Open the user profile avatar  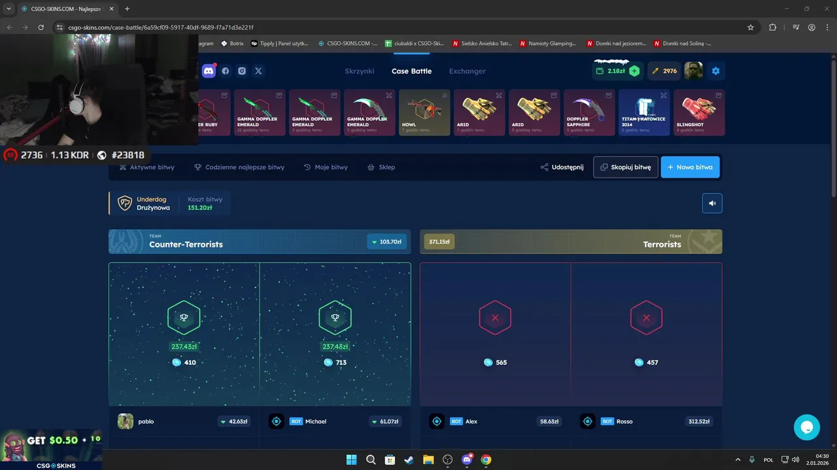693,70
